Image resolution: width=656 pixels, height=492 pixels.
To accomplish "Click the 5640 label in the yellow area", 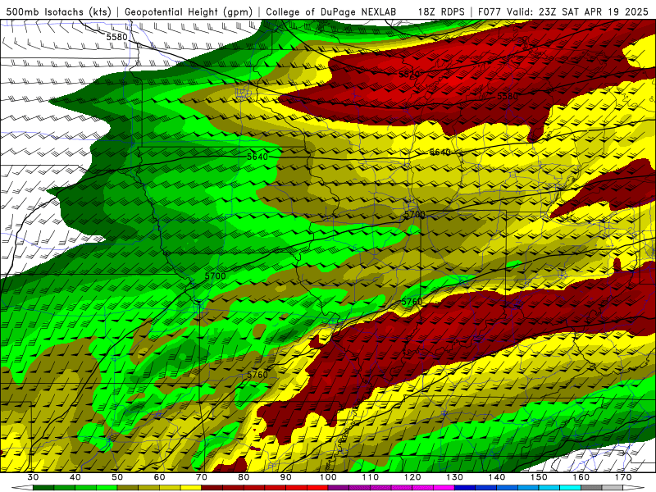I will click(440, 152).
